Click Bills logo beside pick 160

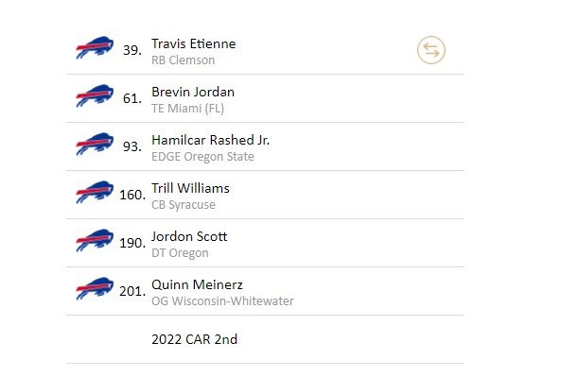pos(95,192)
